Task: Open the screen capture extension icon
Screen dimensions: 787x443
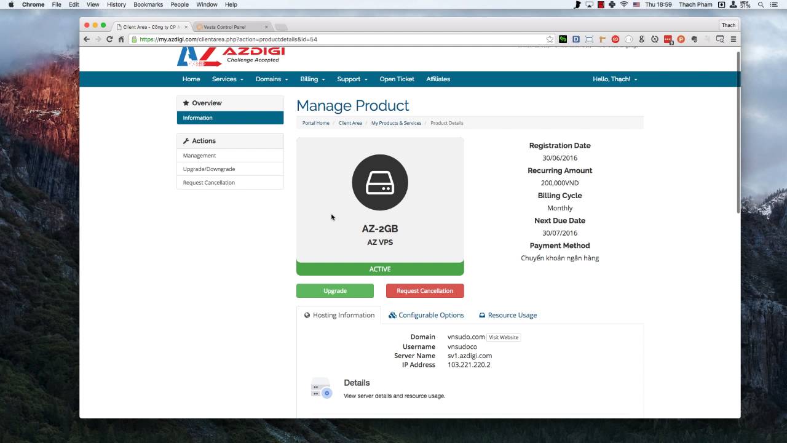Action: [x=589, y=39]
